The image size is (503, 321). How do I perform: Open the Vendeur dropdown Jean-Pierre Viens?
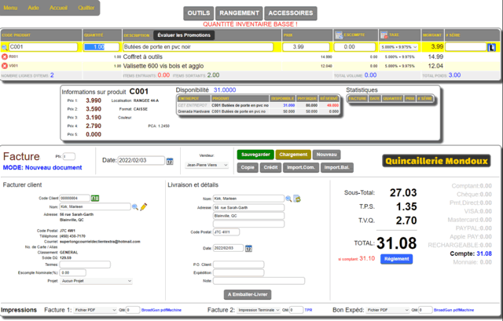(x=207, y=165)
